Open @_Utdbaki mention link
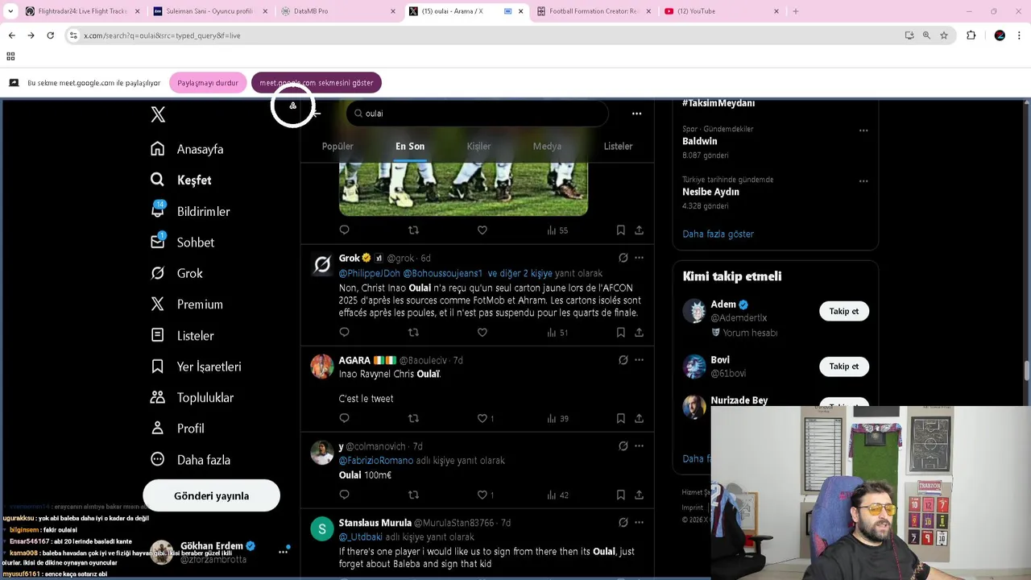1031x580 pixels. tap(360, 537)
